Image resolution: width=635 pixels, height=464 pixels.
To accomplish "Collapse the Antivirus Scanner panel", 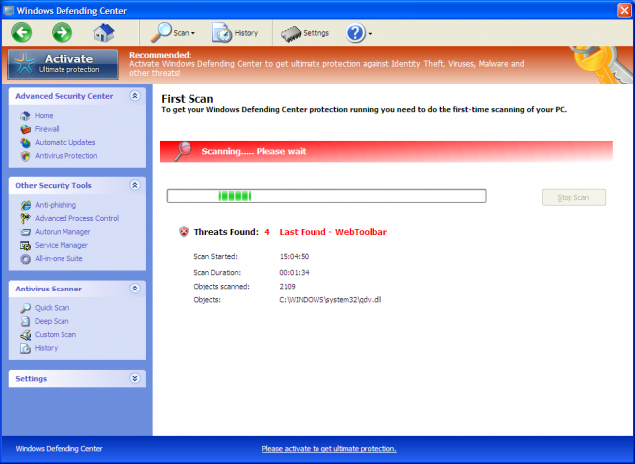I will coord(135,289).
